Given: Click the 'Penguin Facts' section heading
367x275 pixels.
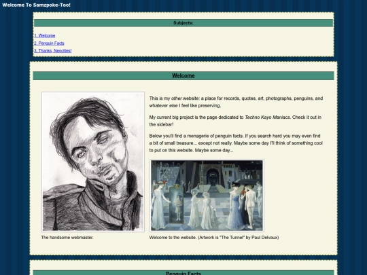Looking at the screenshot, I should coord(183,273).
